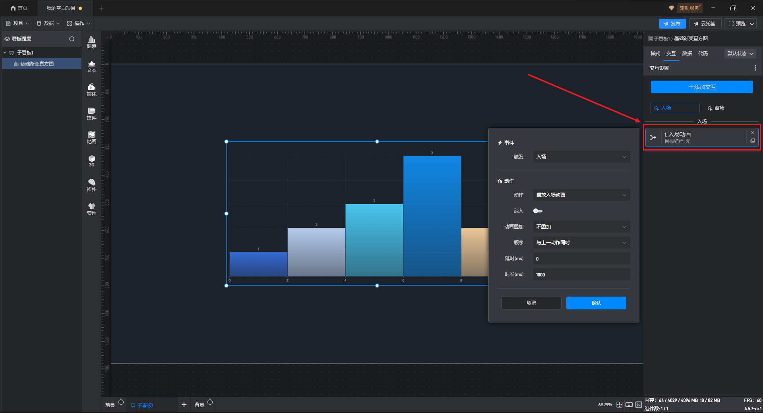Image resolution: width=763 pixels, height=413 pixels.
Task: Switch to 我的空白项目 tab
Action: pyautogui.click(x=64, y=8)
